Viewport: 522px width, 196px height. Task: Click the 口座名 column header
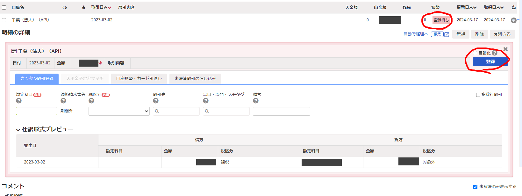point(18,7)
